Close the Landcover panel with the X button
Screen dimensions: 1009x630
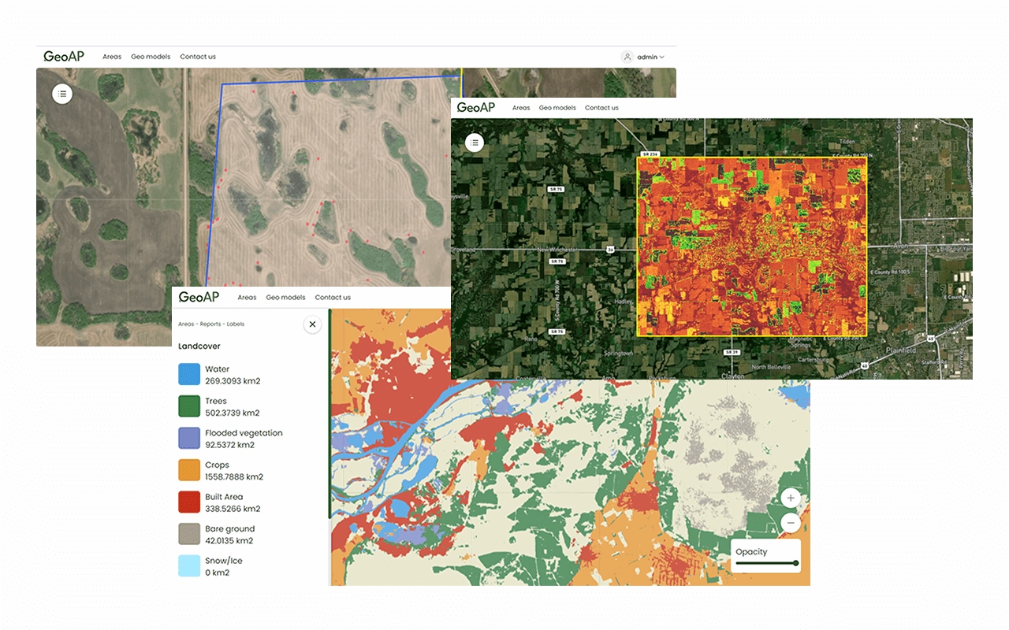tap(312, 324)
